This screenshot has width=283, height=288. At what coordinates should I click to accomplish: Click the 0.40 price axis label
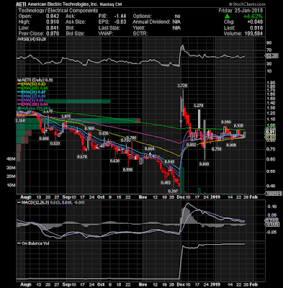click(271, 186)
